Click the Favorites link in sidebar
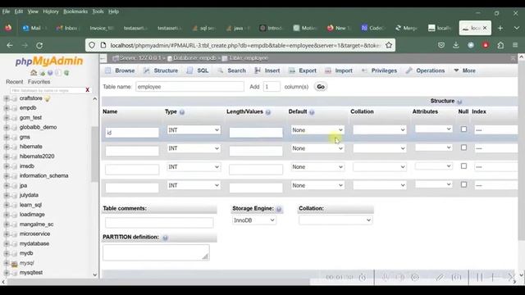The width and height of the screenshot is (525, 295). pos(39,82)
